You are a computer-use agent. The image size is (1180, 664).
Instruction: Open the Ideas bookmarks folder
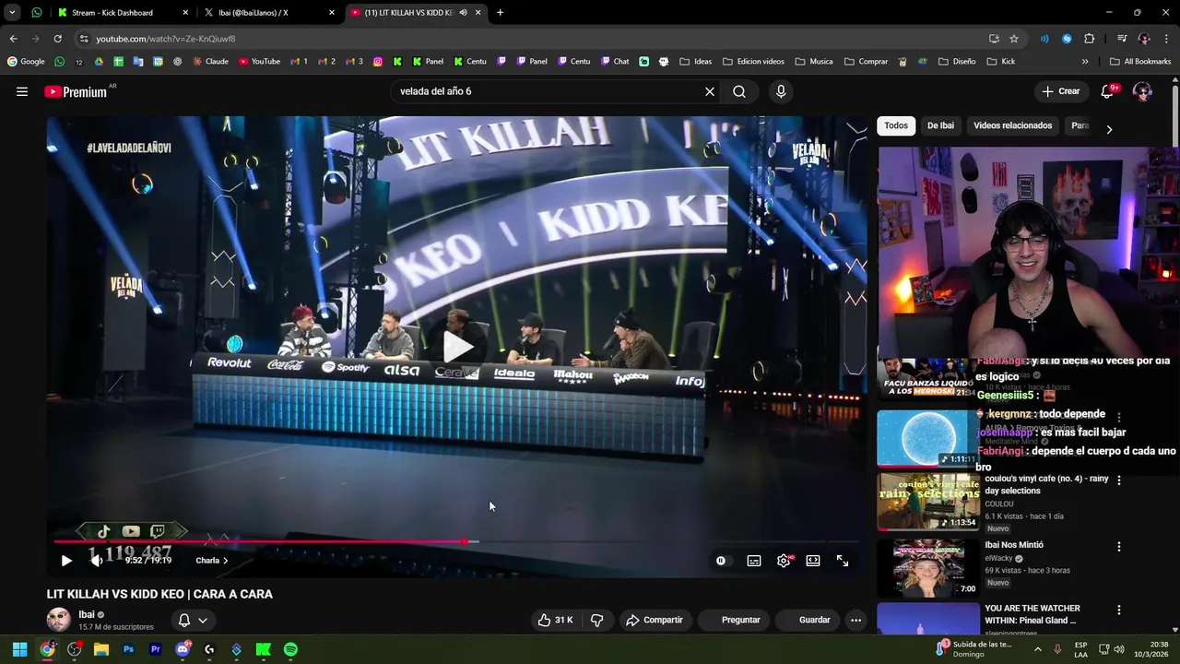(x=695, y=62)
